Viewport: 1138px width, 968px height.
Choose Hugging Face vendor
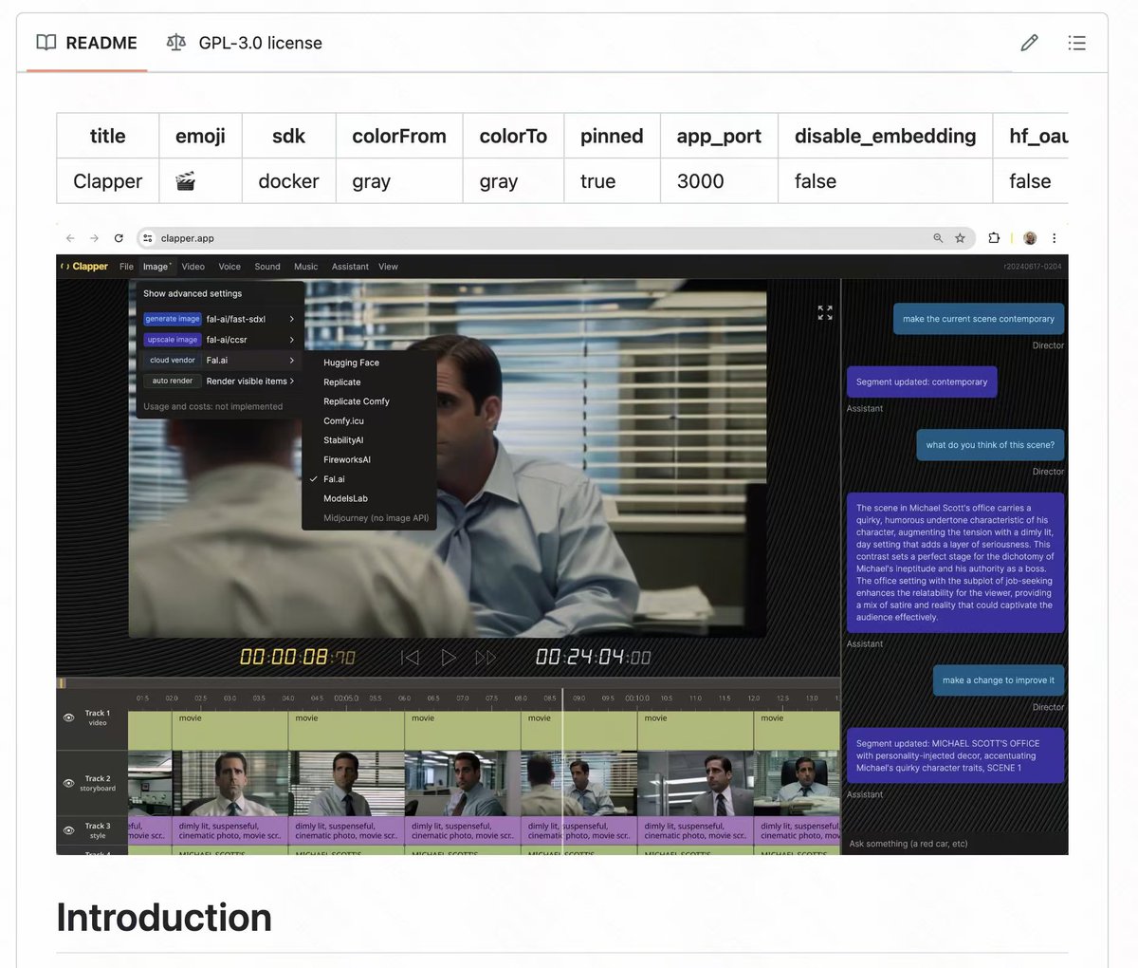[369, 363]
